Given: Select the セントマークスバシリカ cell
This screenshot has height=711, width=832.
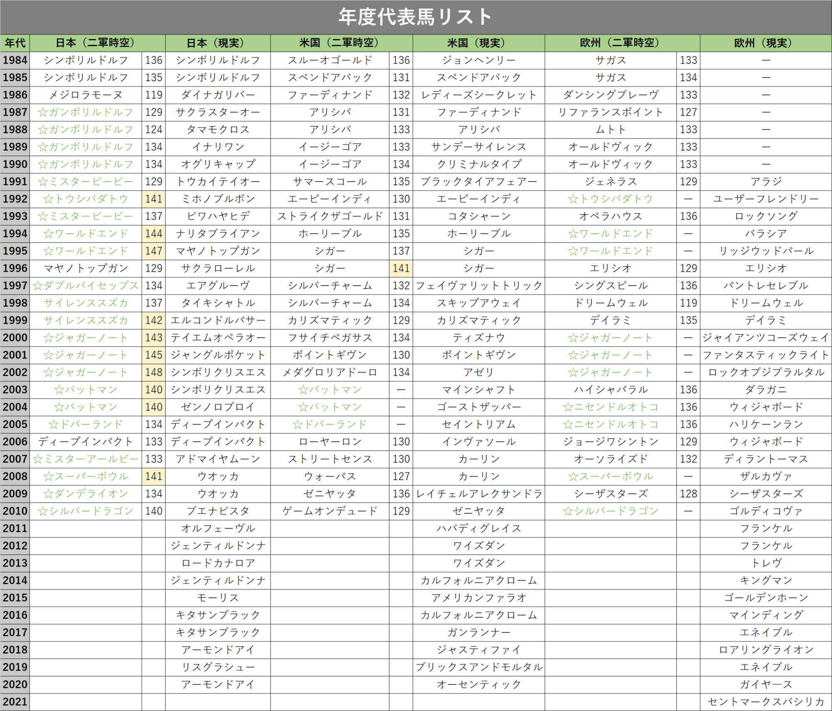Looking at the screenshot, I should pos(765,702).
